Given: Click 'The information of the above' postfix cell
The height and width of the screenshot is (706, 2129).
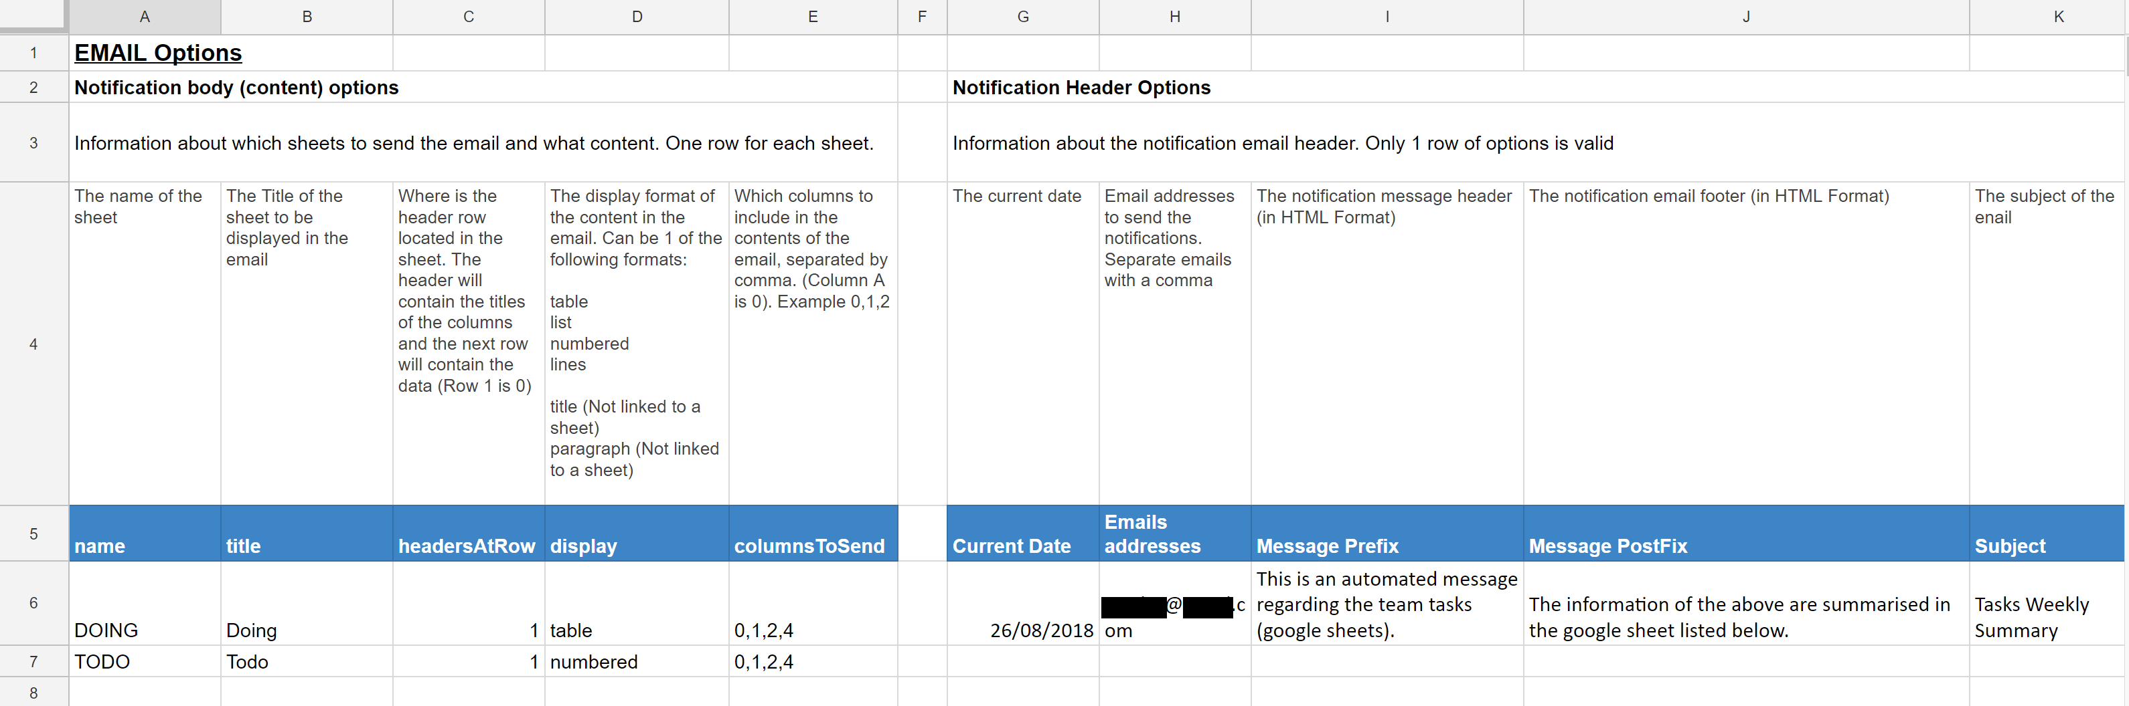Looking at the screenshot, I should [1746, 604].
